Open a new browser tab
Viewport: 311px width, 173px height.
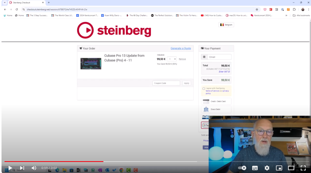[49, 3]
